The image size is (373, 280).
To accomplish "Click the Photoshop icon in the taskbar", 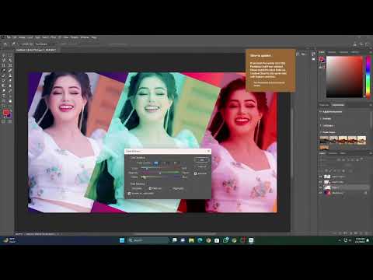I will click(x=251, y=240).
